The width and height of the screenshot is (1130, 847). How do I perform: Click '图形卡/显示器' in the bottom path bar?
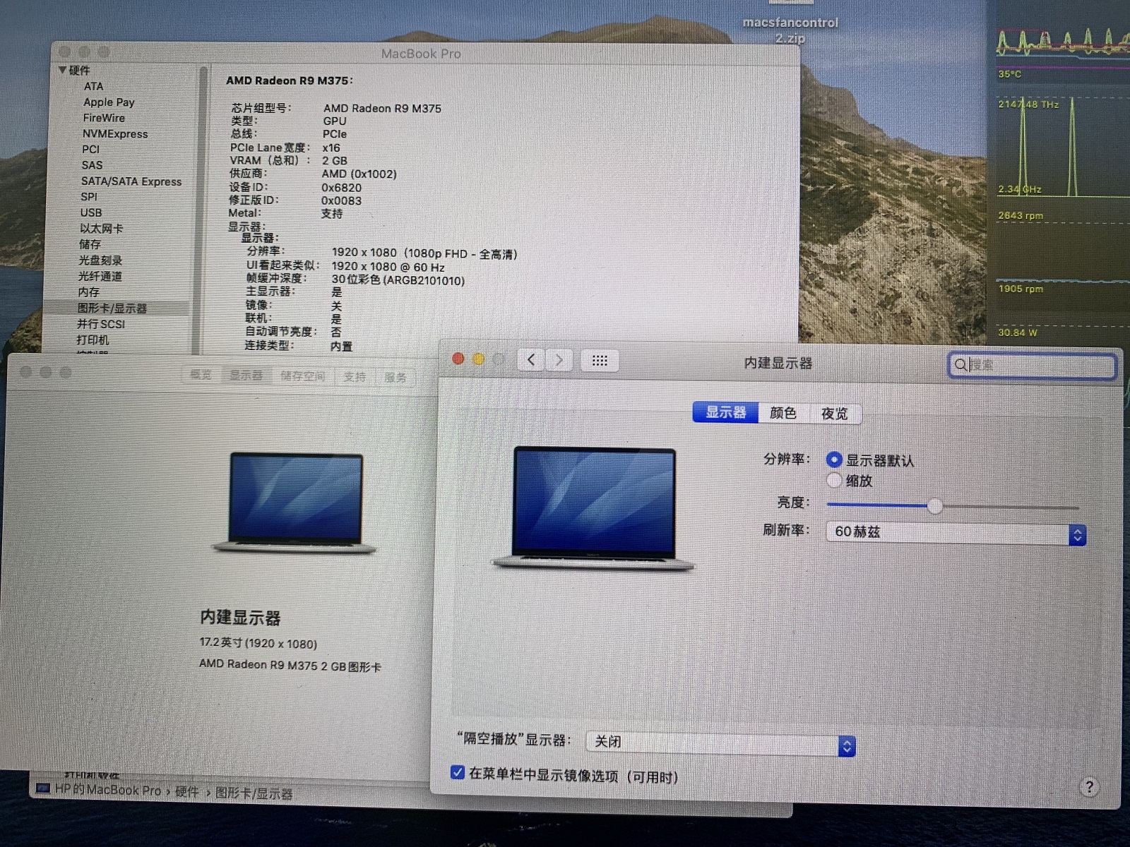[254, 793]
